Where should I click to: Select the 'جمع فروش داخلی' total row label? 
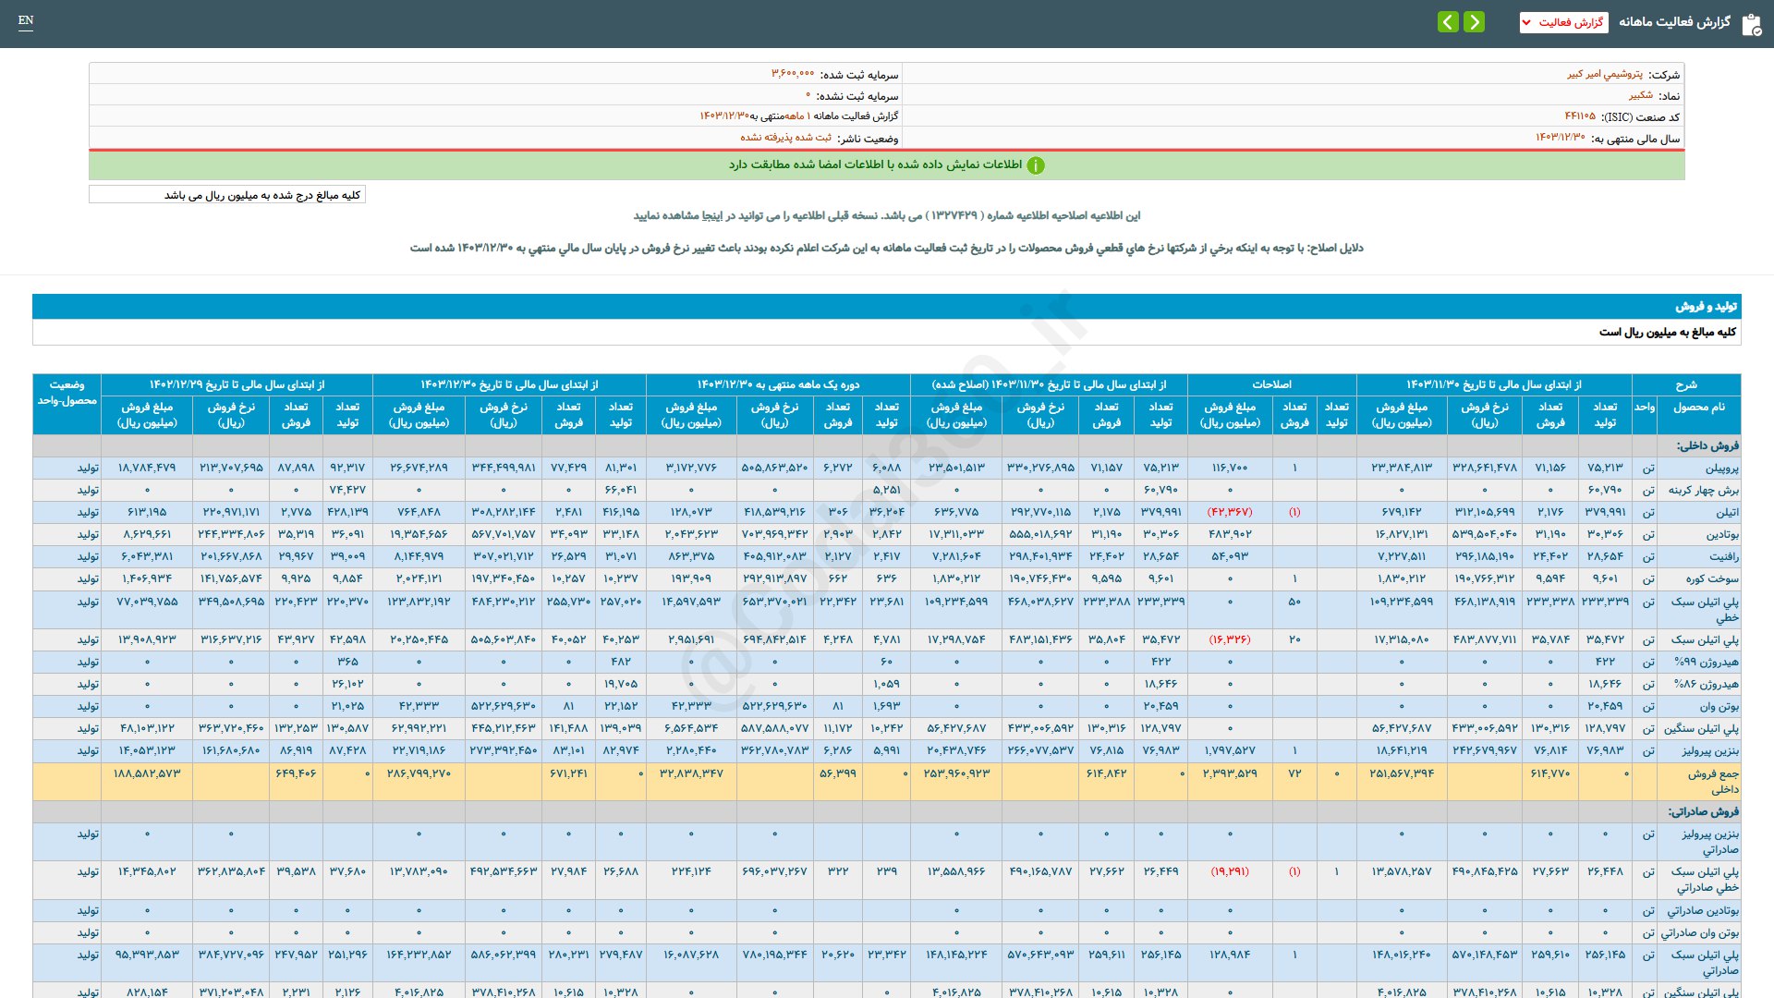(x=1712, y=782)
